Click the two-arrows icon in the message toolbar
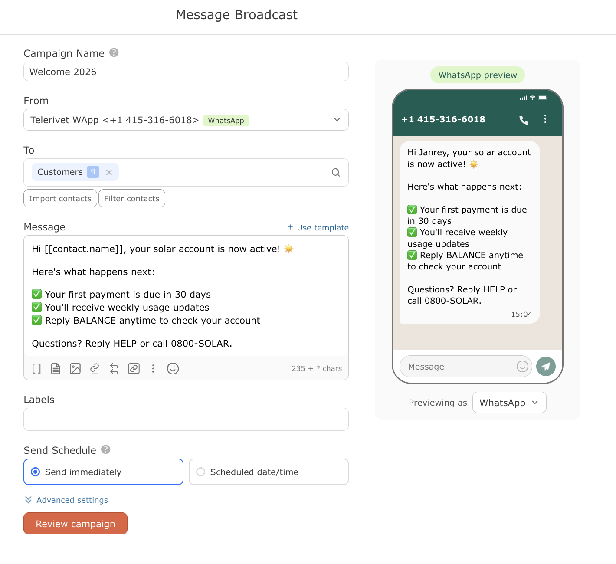 (x=114, y=368)
